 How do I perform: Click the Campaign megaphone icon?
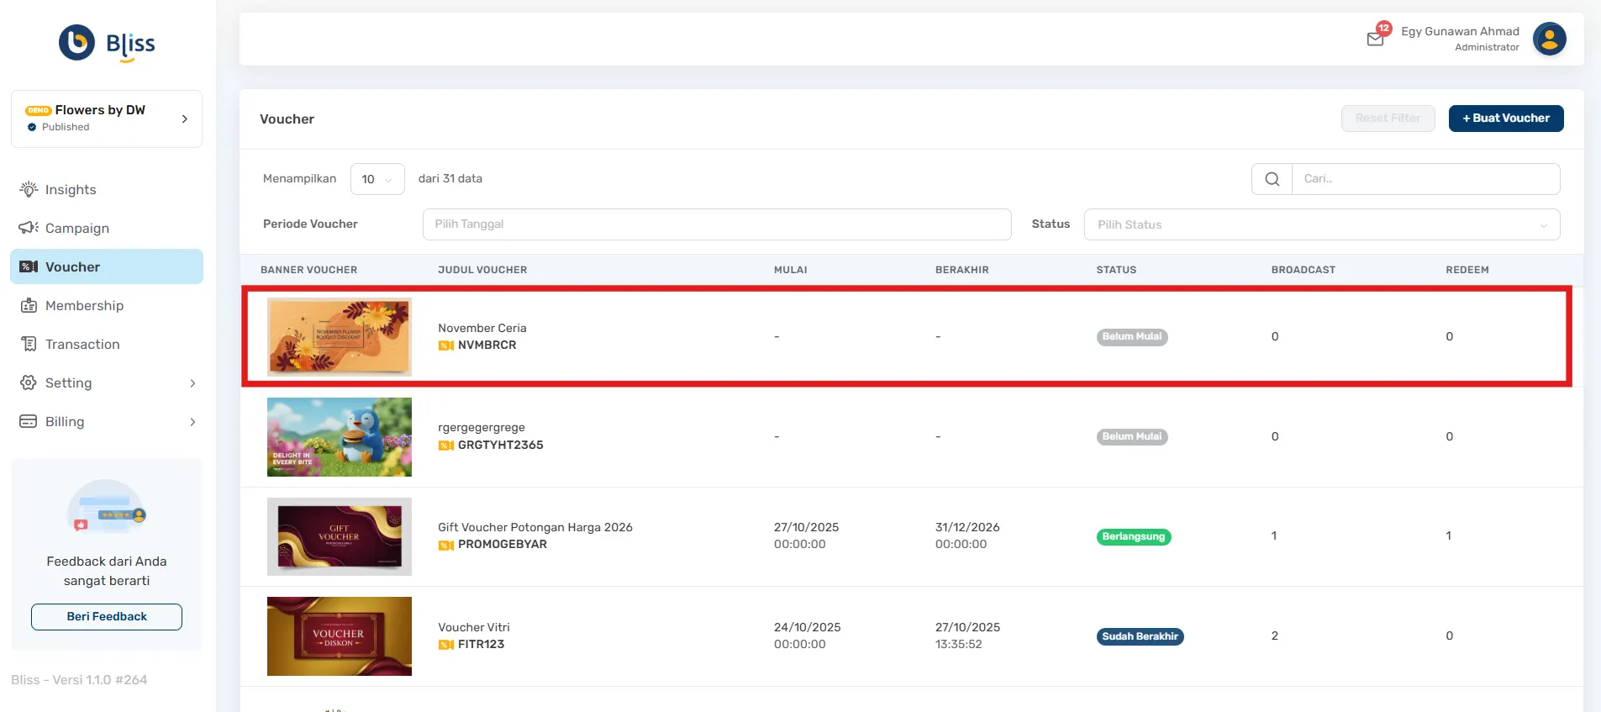tap(29, 228)
